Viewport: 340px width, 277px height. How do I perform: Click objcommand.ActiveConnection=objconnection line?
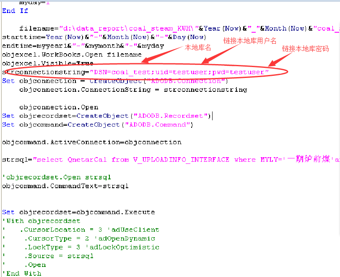point(92,142)
